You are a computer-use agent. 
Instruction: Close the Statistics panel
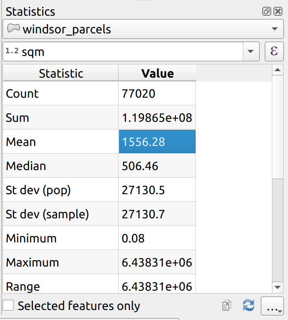[278, 12]
